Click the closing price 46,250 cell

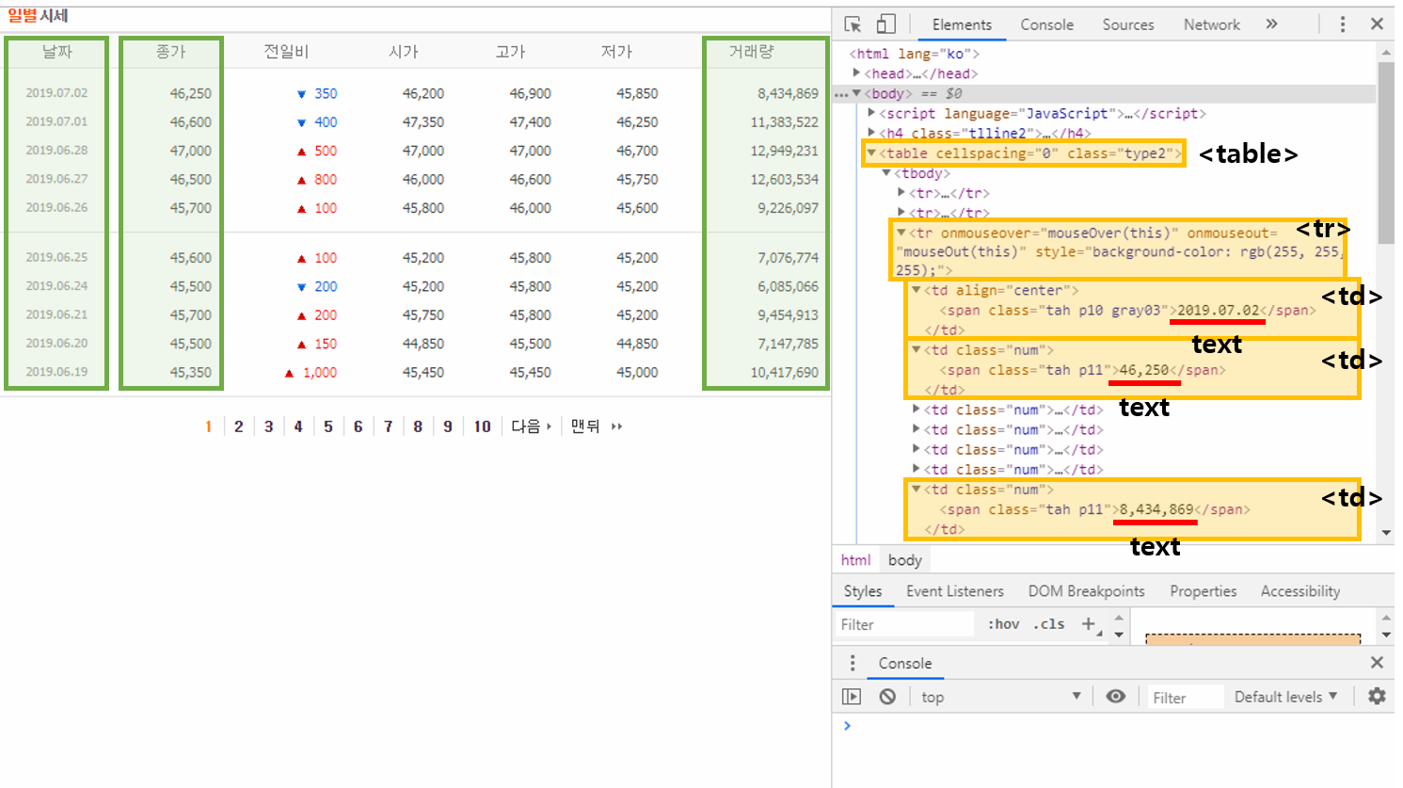[191, 93]
